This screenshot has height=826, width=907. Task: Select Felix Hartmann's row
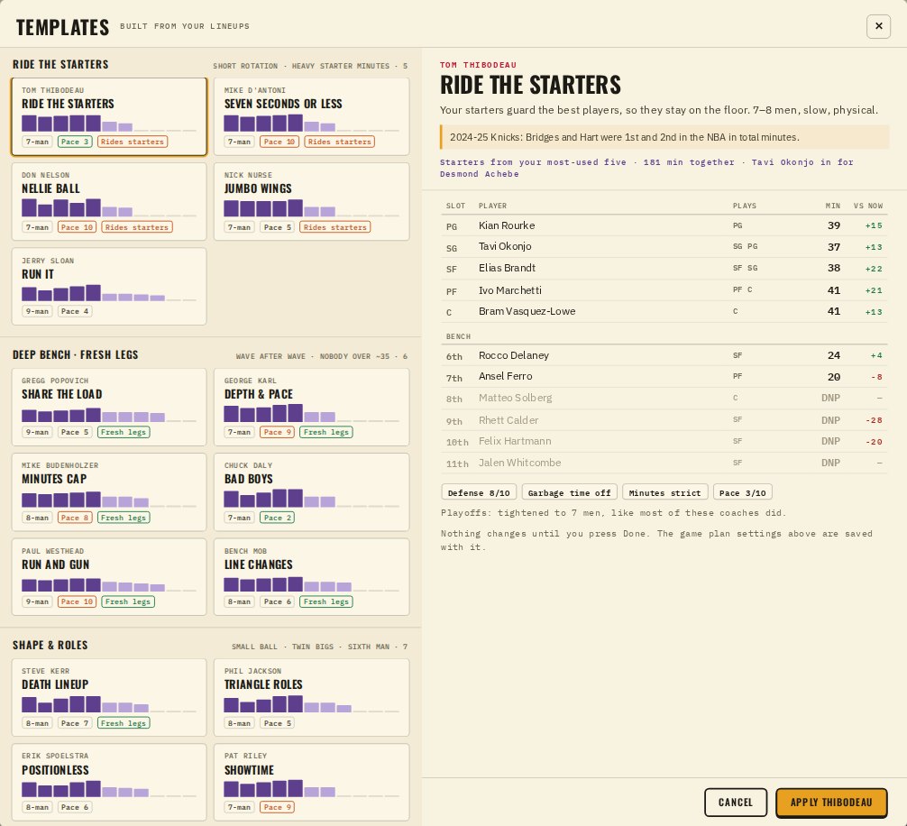pyautogui.click(x=664, y=441)
